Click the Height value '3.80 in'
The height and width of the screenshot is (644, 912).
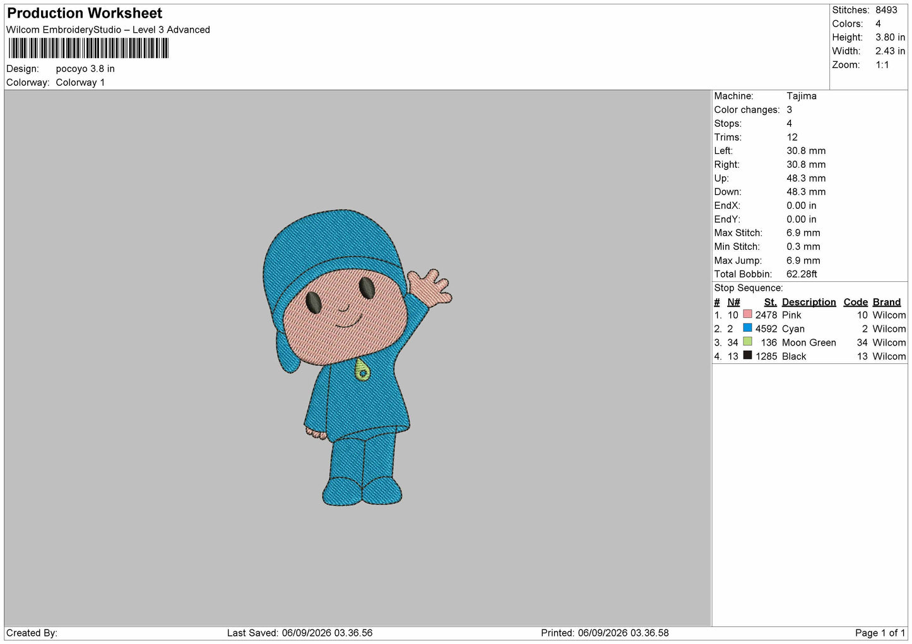pyautogui.click(x=890, y=37)
